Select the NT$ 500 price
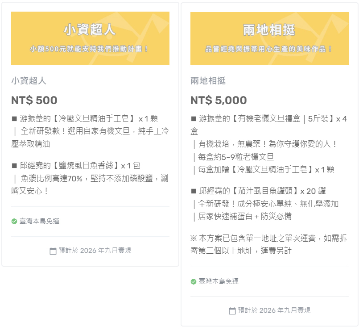 coord(34,101)
